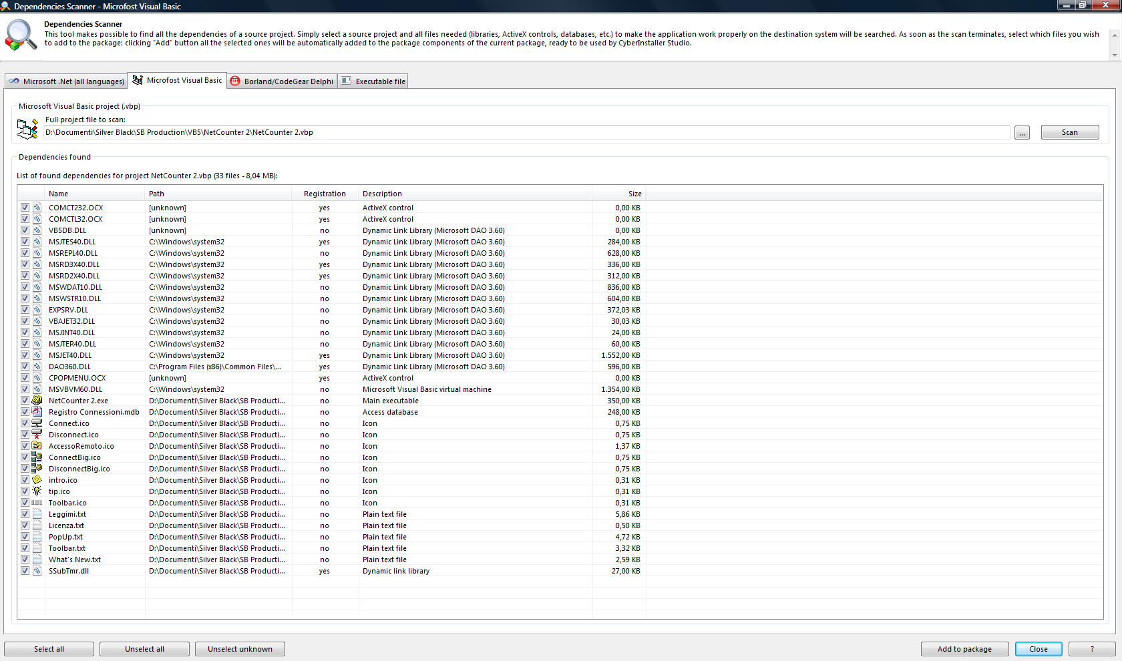Uncheck the COMCTL32.OCX checkbox
1122x661 pixels.
25,219
